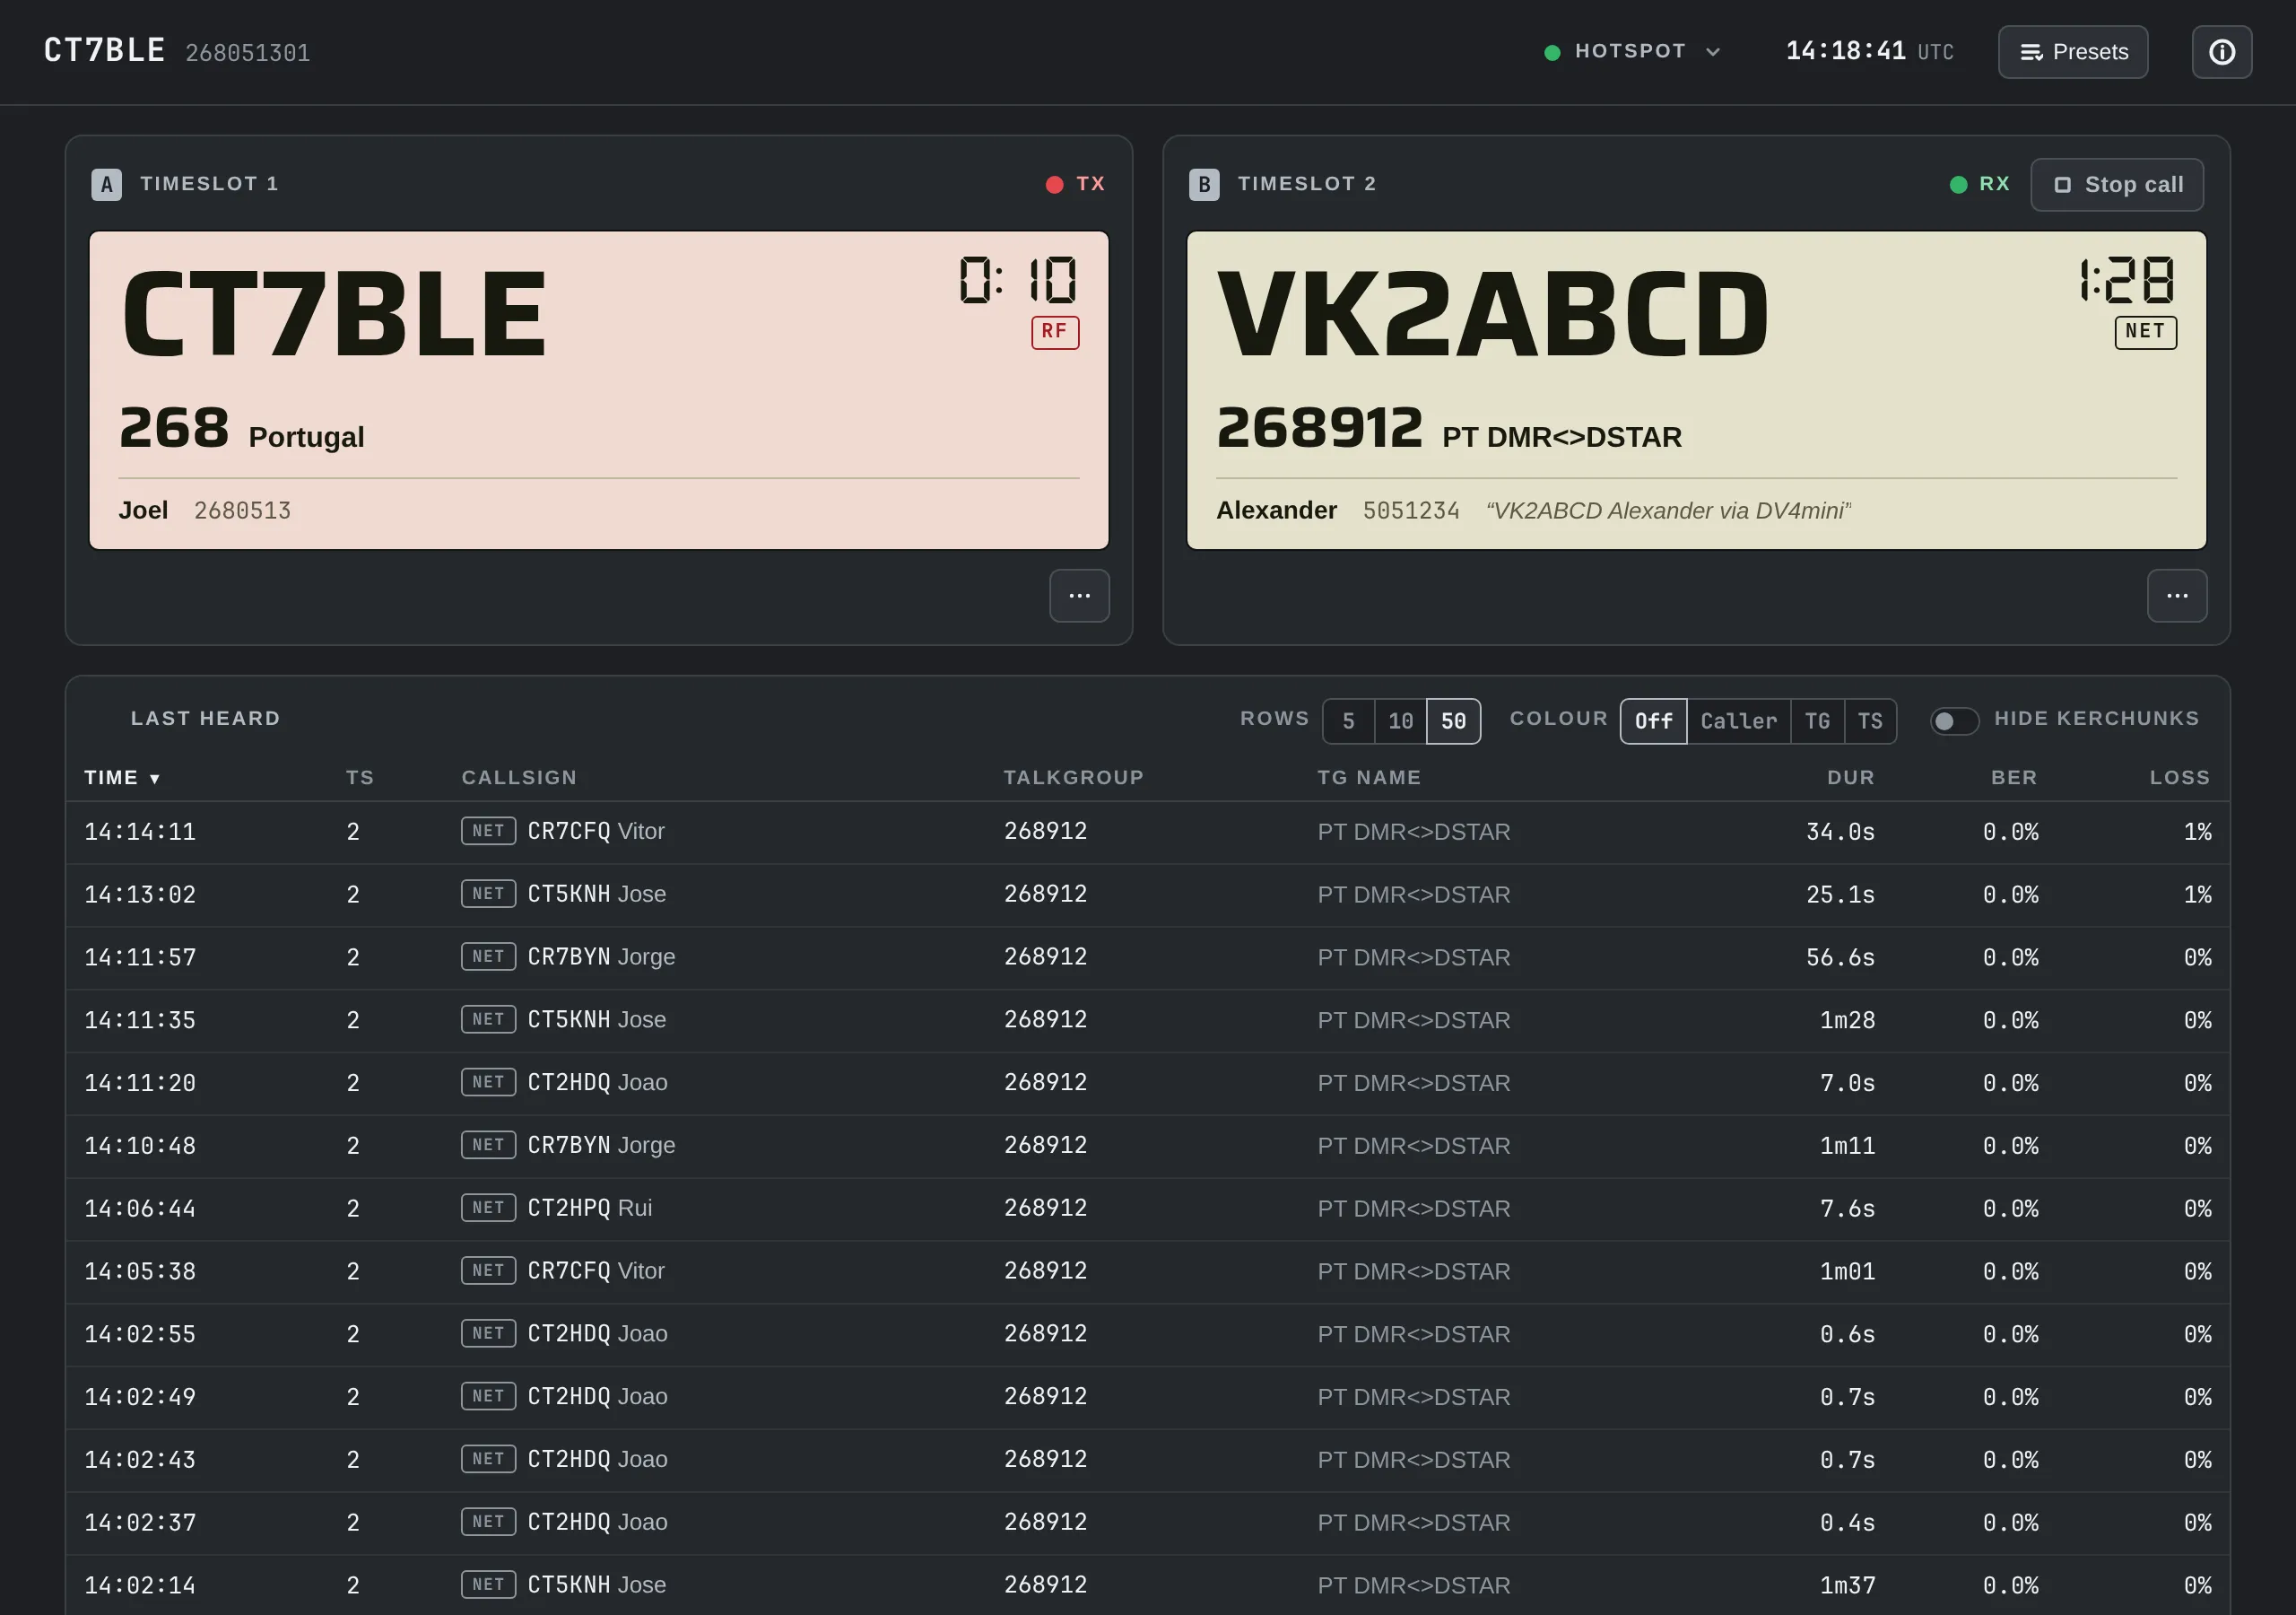Click NET badge in the 14:11:57 row
Viewport: 2296px width, 1615px height.
488,956
